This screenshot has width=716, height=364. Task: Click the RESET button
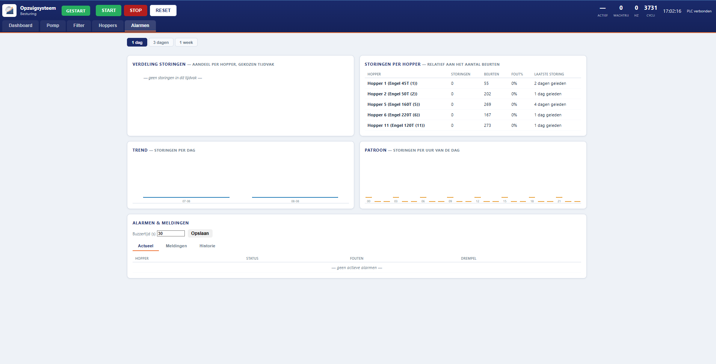[x=163, y=11]
